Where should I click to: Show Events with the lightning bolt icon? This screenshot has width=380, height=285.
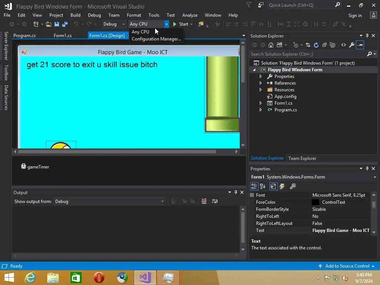pos(282,186)
